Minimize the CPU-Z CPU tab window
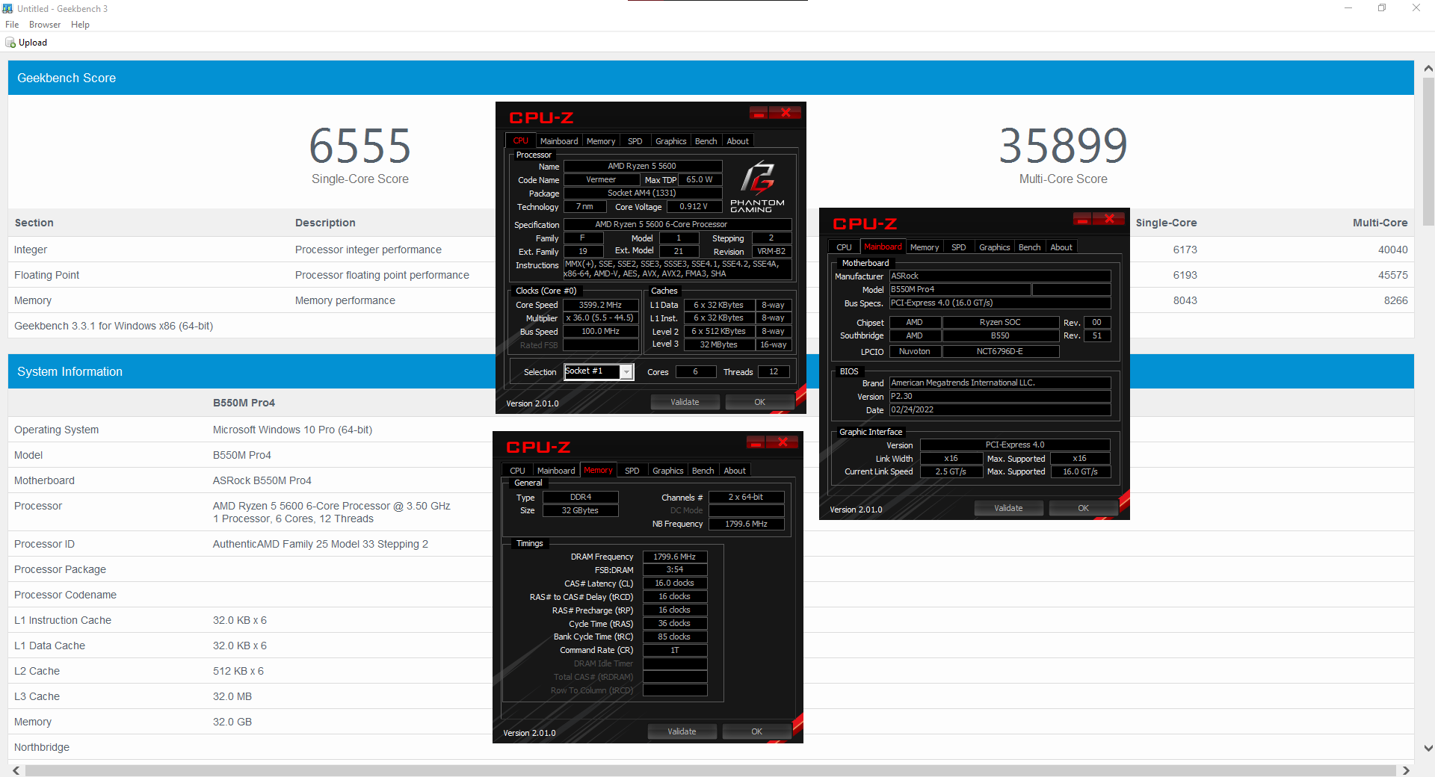The image size is (1435, 777). pos(759,113)
